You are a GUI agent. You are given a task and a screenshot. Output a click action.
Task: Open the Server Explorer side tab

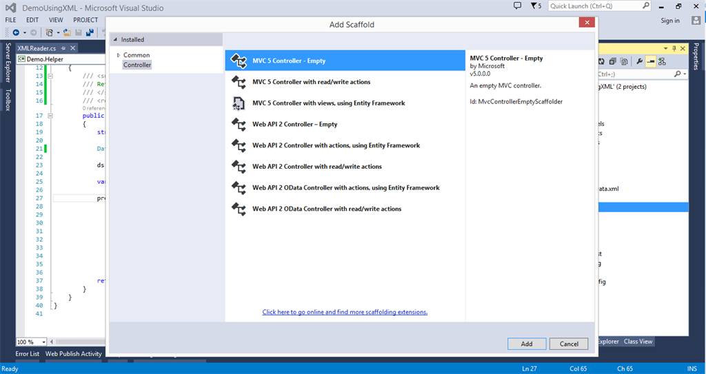(8, 63)
